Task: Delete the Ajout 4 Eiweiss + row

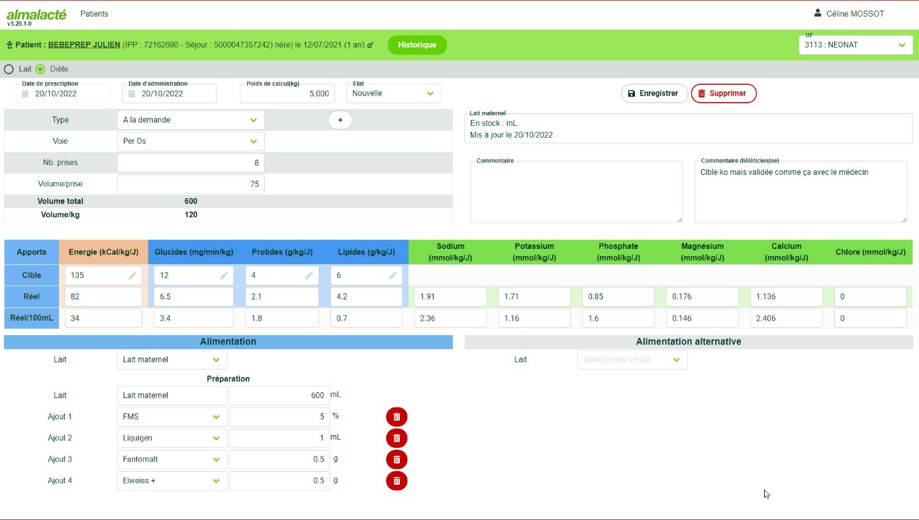Action: click(x=397, y=480)
